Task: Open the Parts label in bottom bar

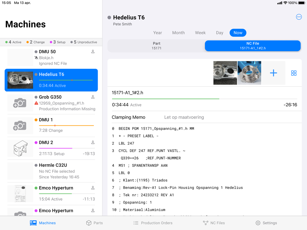Action: pyautogui.click(x=98, y=223)
